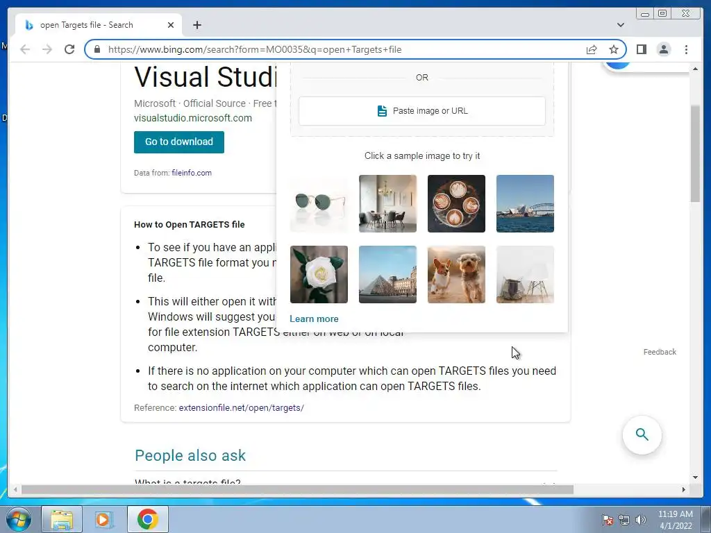Click vertical scrollbar down arrow

[695, 477]
